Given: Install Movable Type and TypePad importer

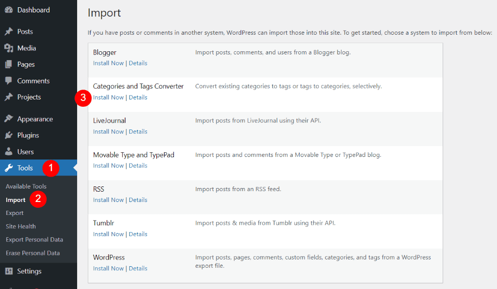Looking at the screenshot, I should pos(108,166).
